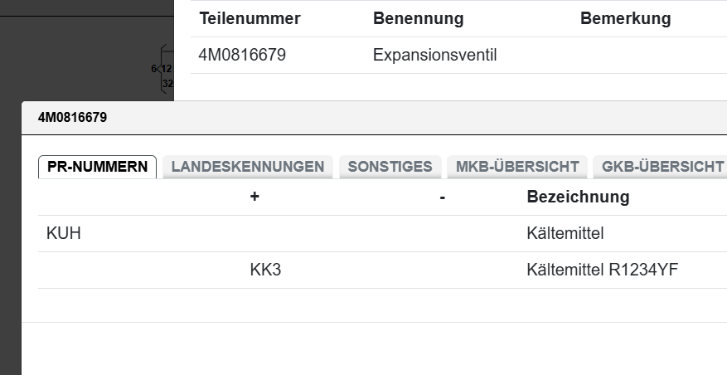This screenshot has width=727, height=375.
Task: Click the Bezeichnung column header
Action: click(x=578, y=197)
